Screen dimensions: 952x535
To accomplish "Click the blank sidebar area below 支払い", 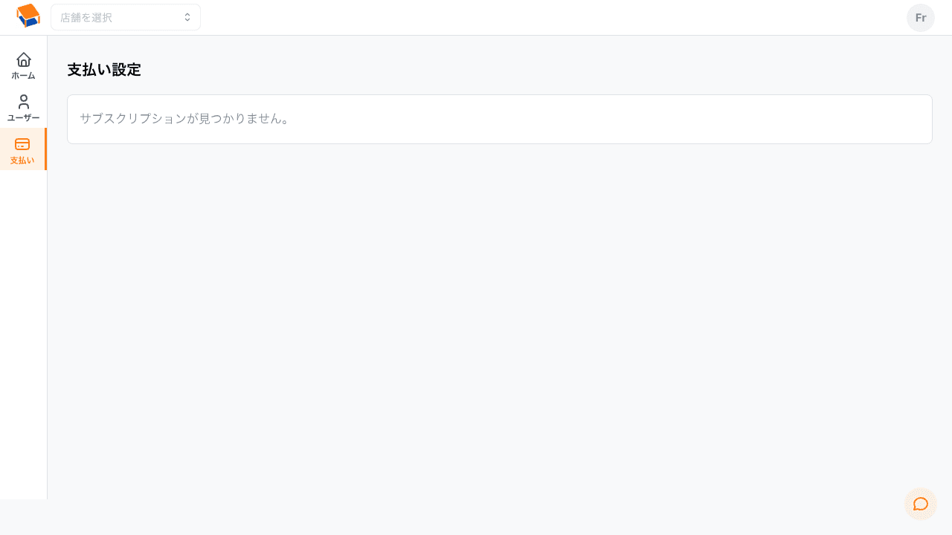I will click(x=24, y=334).
